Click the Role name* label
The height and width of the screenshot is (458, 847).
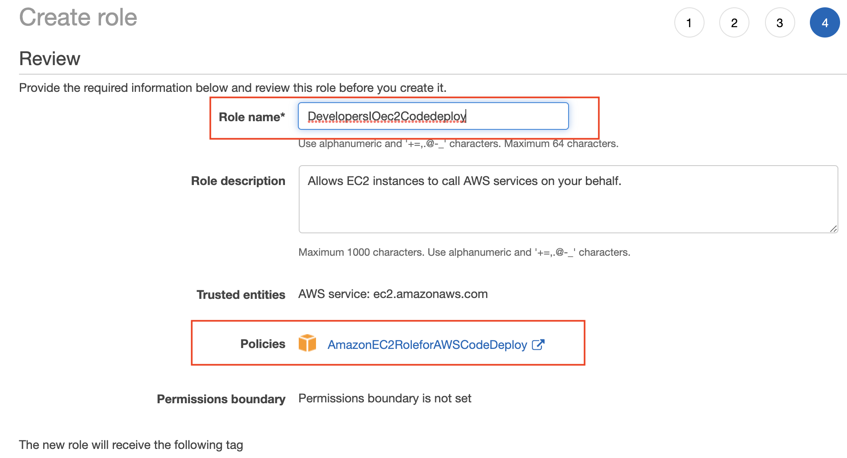tap(252, 117)
